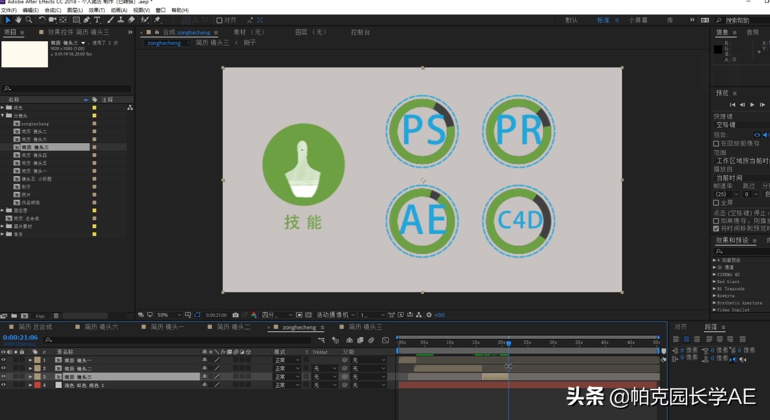Take a snapshot with camera icon
770x420 pixels.
pyautogui.click(x=236, y=315)
